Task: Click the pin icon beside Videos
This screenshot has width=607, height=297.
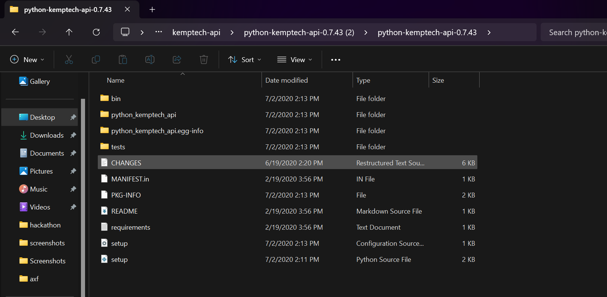Action: click(73, 207)
